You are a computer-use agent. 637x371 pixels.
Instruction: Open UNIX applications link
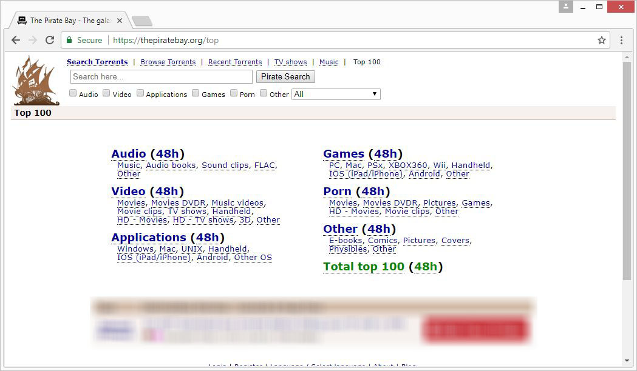(192, 249)
